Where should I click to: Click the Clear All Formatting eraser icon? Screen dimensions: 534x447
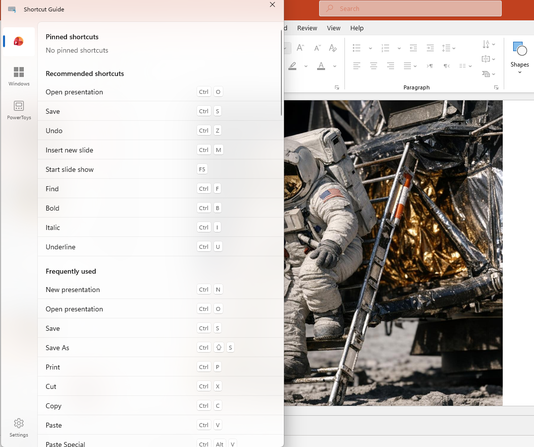(333, 48)
